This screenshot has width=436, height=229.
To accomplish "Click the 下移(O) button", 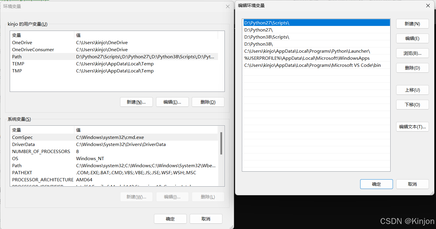I will pos(412,105).
